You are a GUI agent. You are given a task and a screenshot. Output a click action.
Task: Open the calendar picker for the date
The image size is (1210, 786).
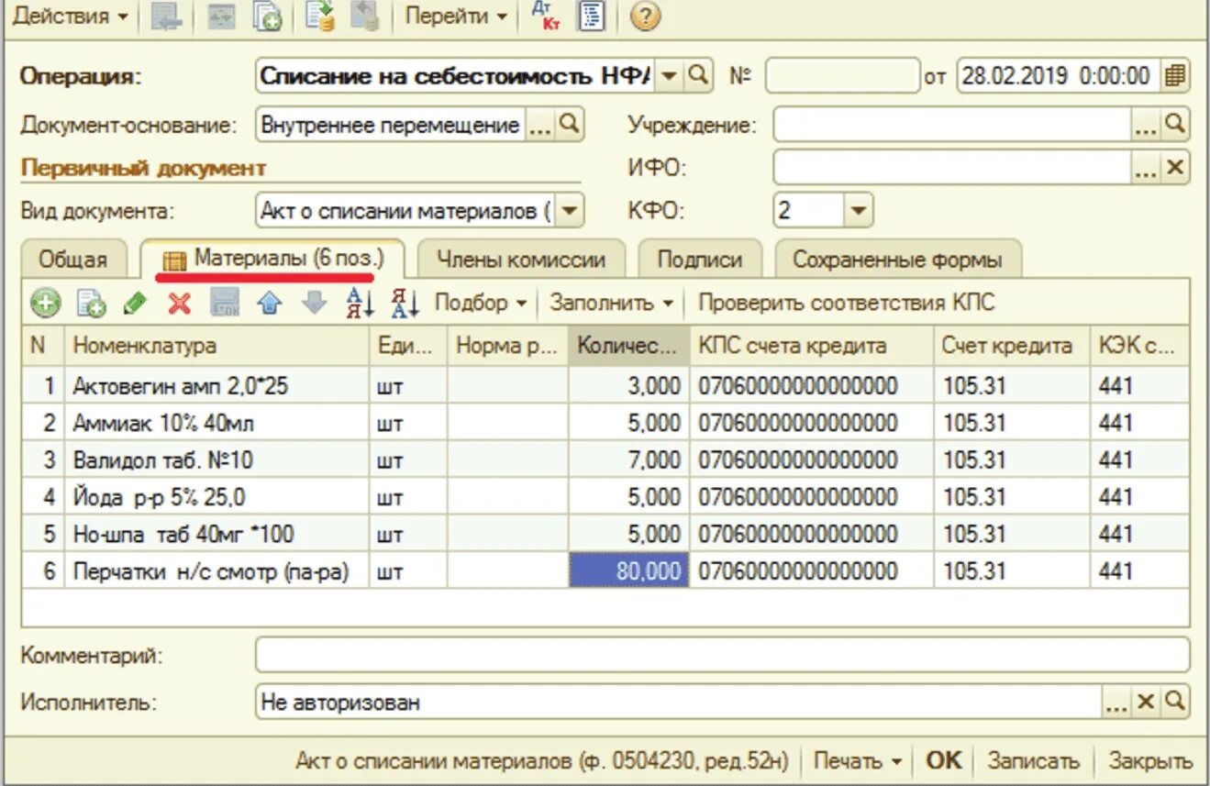click(x=1174, y=76)
